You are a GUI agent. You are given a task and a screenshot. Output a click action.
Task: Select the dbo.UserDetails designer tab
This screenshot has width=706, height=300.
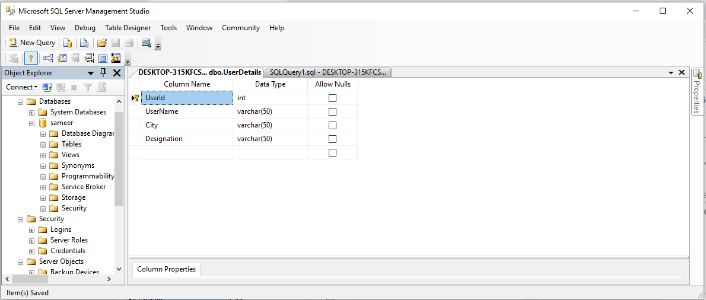[199, 72]
